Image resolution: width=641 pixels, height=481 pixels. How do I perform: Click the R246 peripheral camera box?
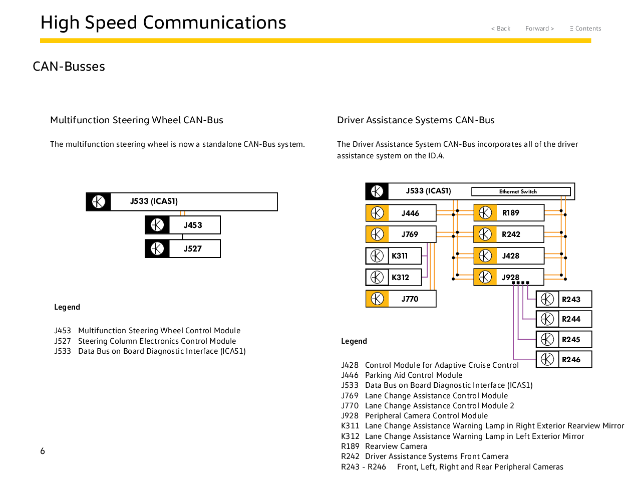point(564,359)
